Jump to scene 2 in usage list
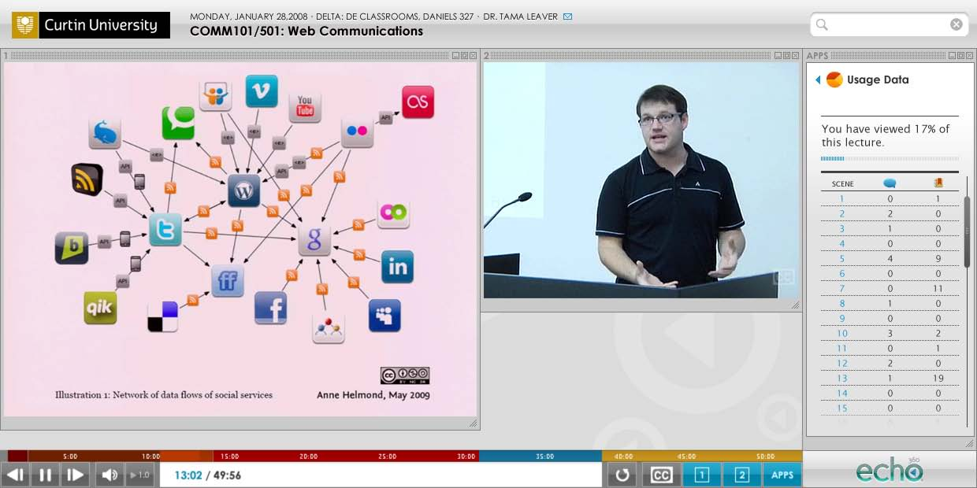Screen dimensions: 977x488 click(x=841, y=214)
